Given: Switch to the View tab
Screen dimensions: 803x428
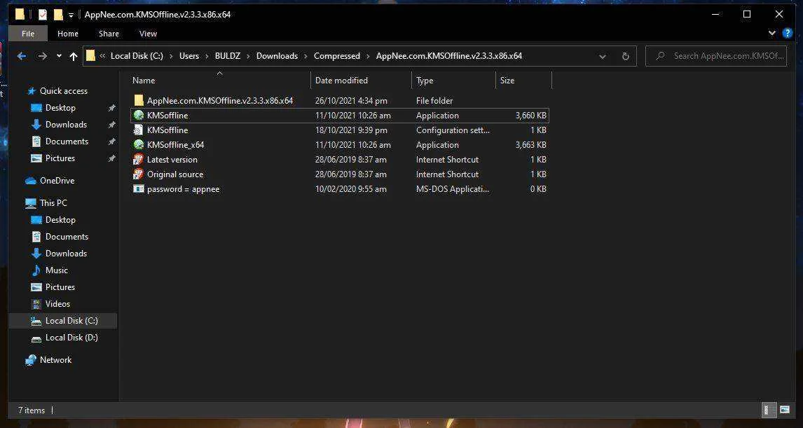Looking at the screenshot, I should coord(148,34).
